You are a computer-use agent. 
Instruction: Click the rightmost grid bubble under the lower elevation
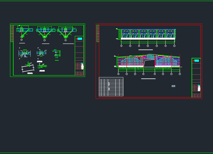point(180,74)
